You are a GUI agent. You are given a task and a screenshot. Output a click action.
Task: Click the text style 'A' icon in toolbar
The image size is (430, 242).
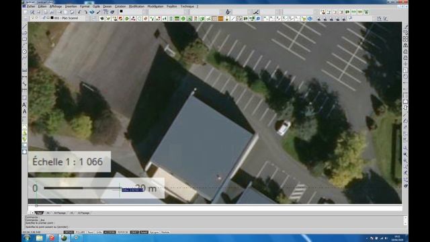coord(228,12)
